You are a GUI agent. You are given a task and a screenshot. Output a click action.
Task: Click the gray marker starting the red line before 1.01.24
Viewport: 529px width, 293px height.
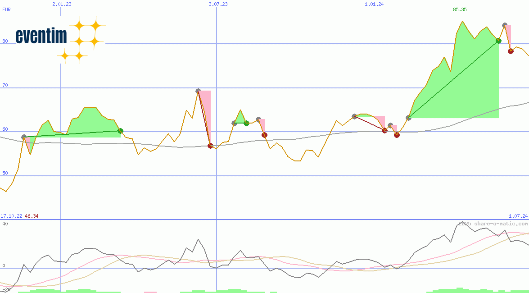[354, 116]
